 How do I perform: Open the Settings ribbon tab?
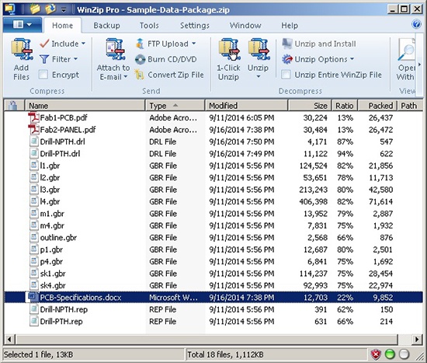point(195,26)
